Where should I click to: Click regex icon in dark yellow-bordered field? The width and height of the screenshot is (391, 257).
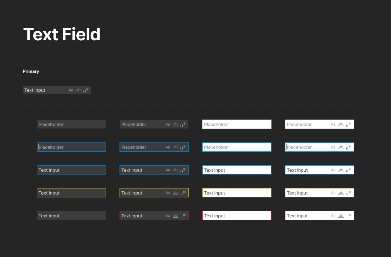tap(183, 193)
